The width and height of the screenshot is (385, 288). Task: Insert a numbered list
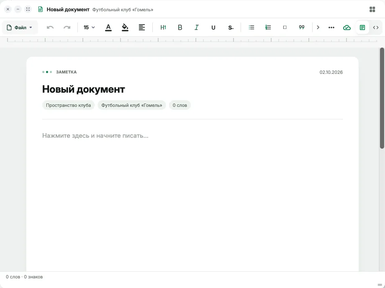tap(268, 28)
